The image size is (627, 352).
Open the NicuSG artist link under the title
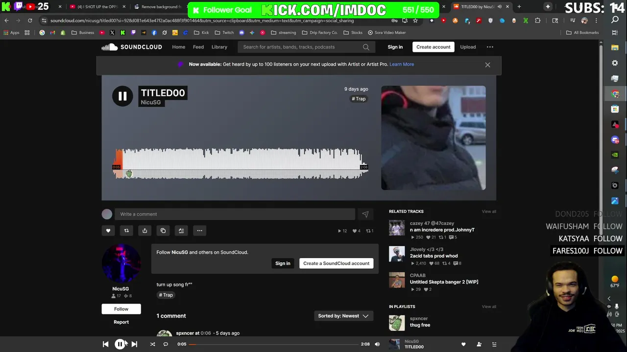pos(150,102)
